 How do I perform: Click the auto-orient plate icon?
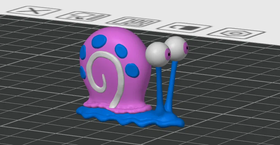point(83,16)
